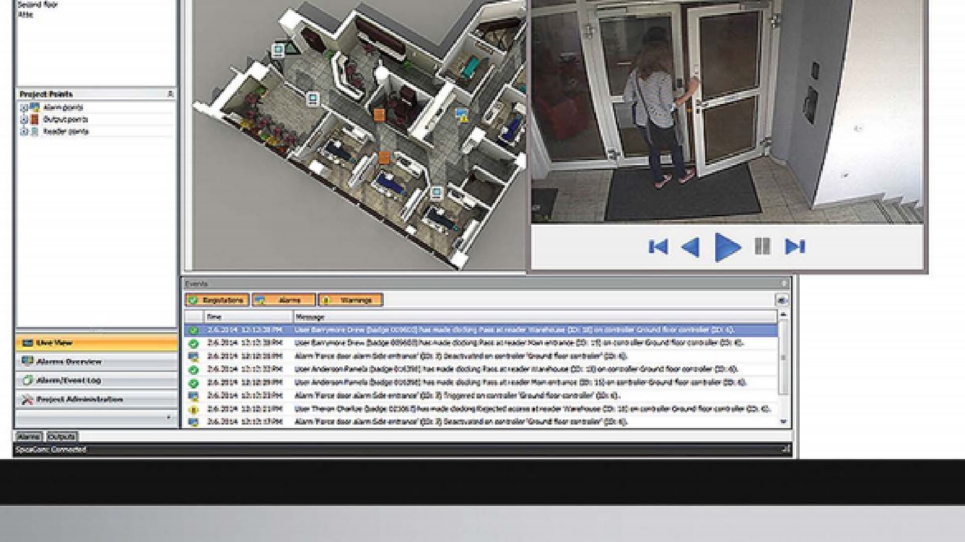Select the Anderson Pamela Warehouse event row
Screen dimensions: 965x542
(x=481, y=369)
